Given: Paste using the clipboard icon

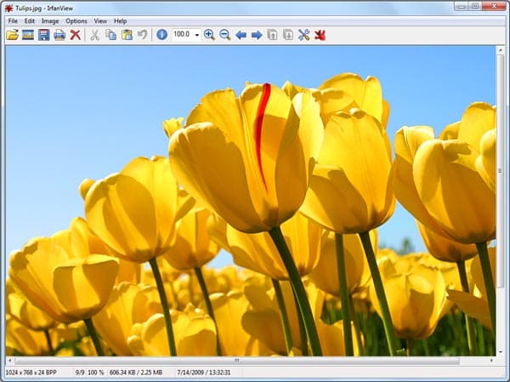Looking at the screenshot, I should pos(127,35).
